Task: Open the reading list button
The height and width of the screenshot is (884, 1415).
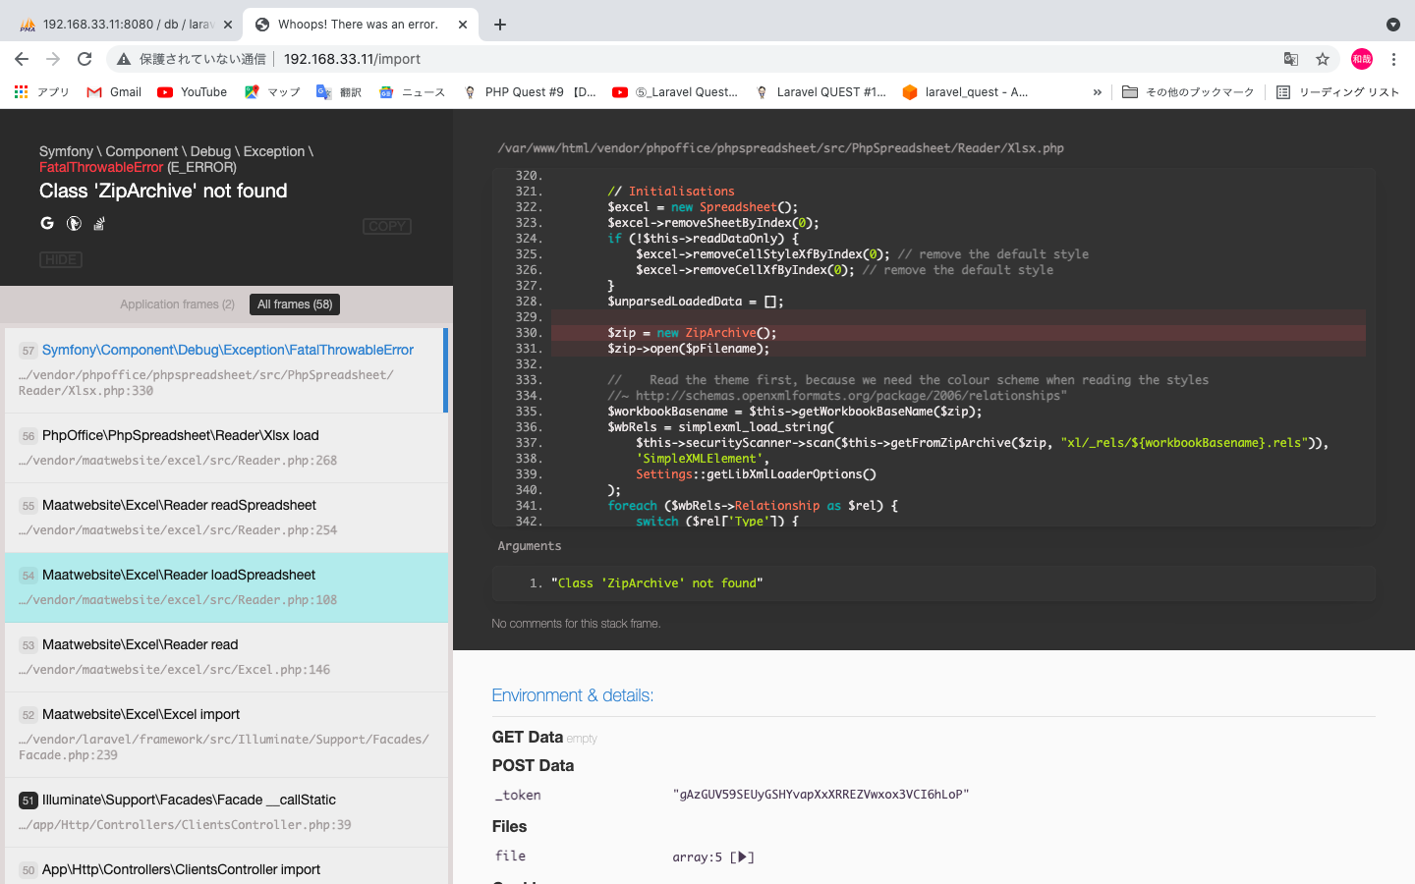Action: click(x=1337, y=92)
